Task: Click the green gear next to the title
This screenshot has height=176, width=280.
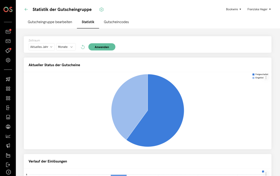Action: tap(101, 9)
